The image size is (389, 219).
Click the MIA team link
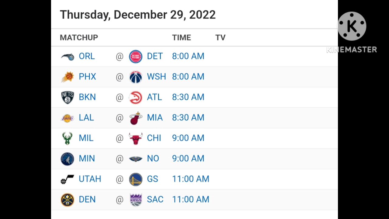[x=155, y=118]
